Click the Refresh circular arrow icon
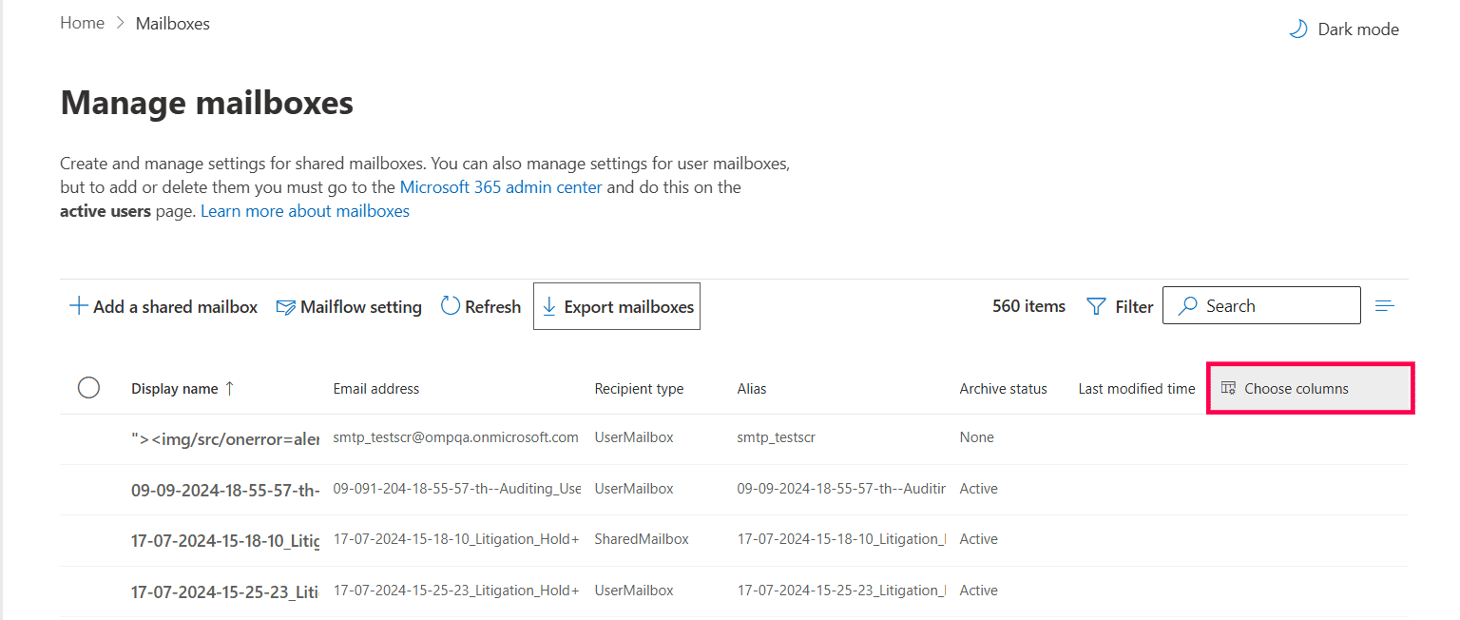 coord(451,306)
